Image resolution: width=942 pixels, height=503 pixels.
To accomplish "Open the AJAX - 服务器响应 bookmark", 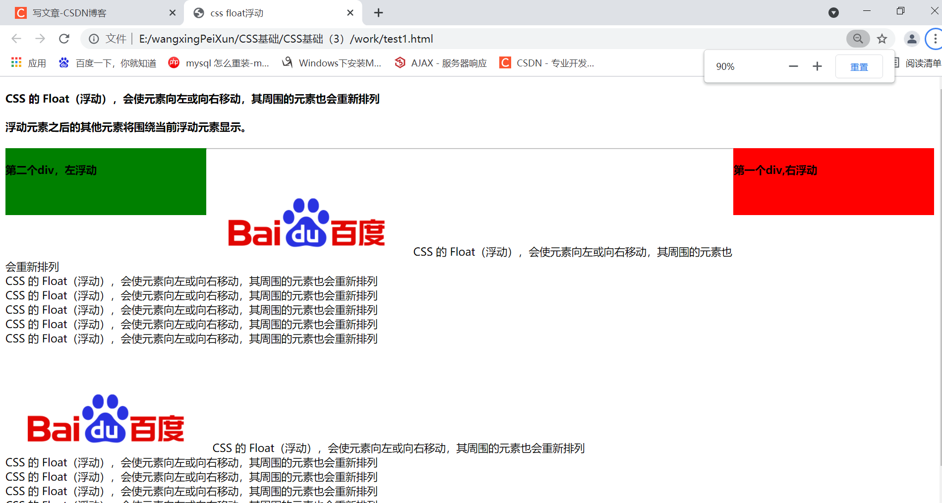I will coord(441,63).
